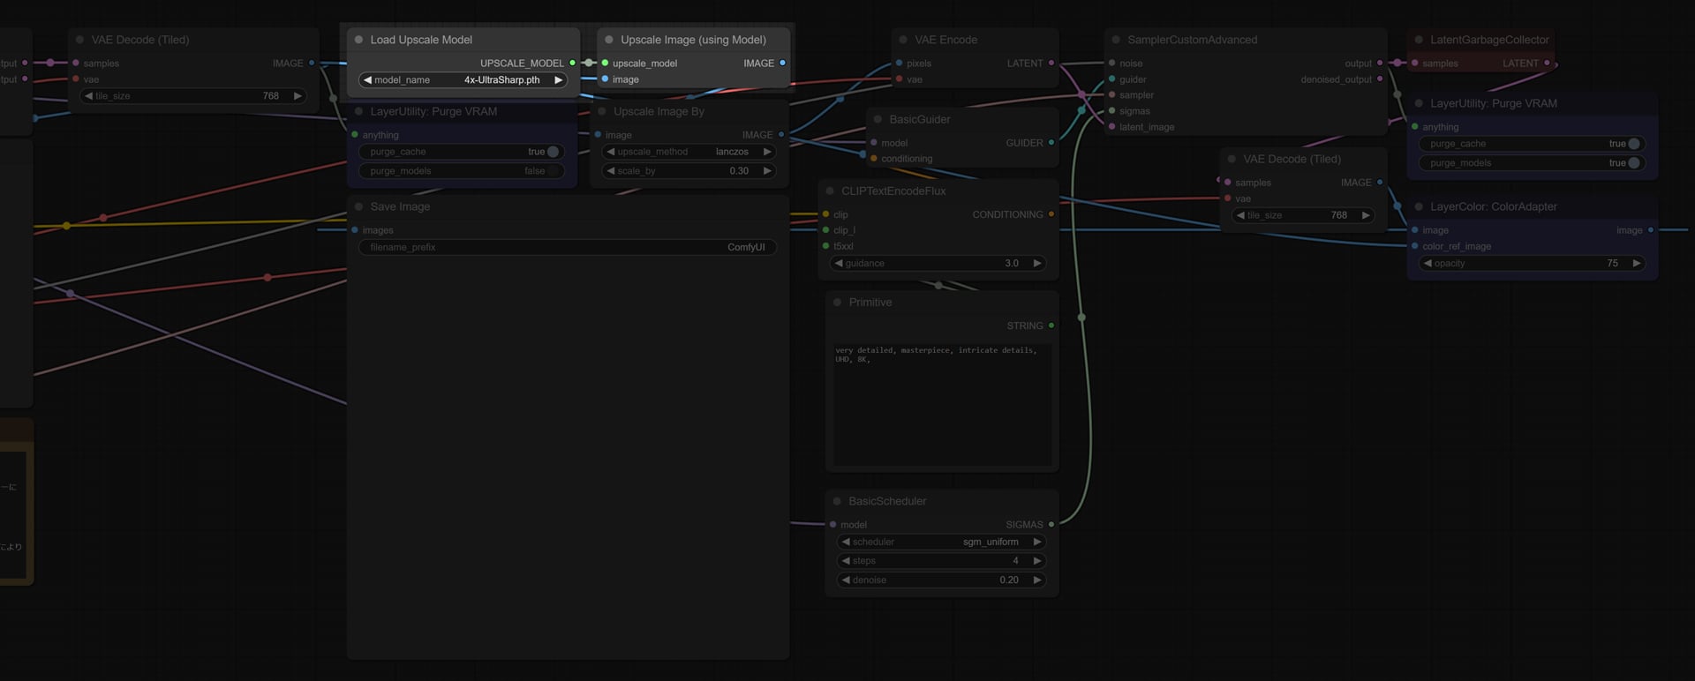Collapse the CLIPTextEncodeFlux node dot

click(830, 191)
